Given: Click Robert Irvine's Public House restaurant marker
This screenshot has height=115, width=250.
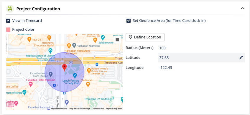Looking at the screenshot, I should (89, 70).
